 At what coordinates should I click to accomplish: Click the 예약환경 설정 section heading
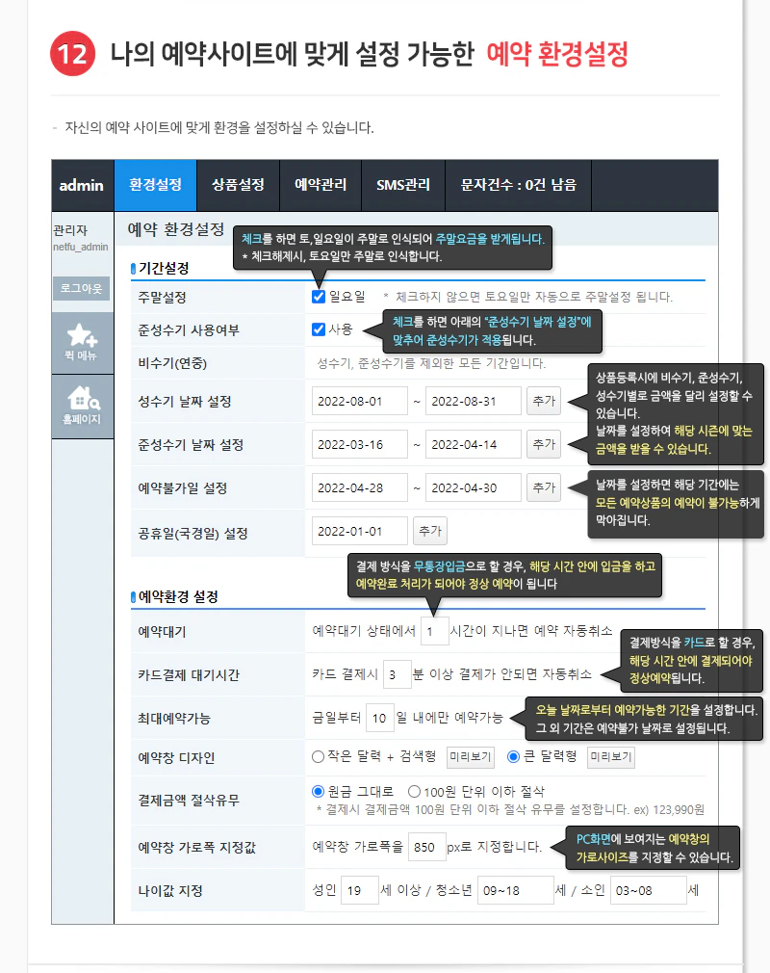pyautogui.click(x=179, y=596)
